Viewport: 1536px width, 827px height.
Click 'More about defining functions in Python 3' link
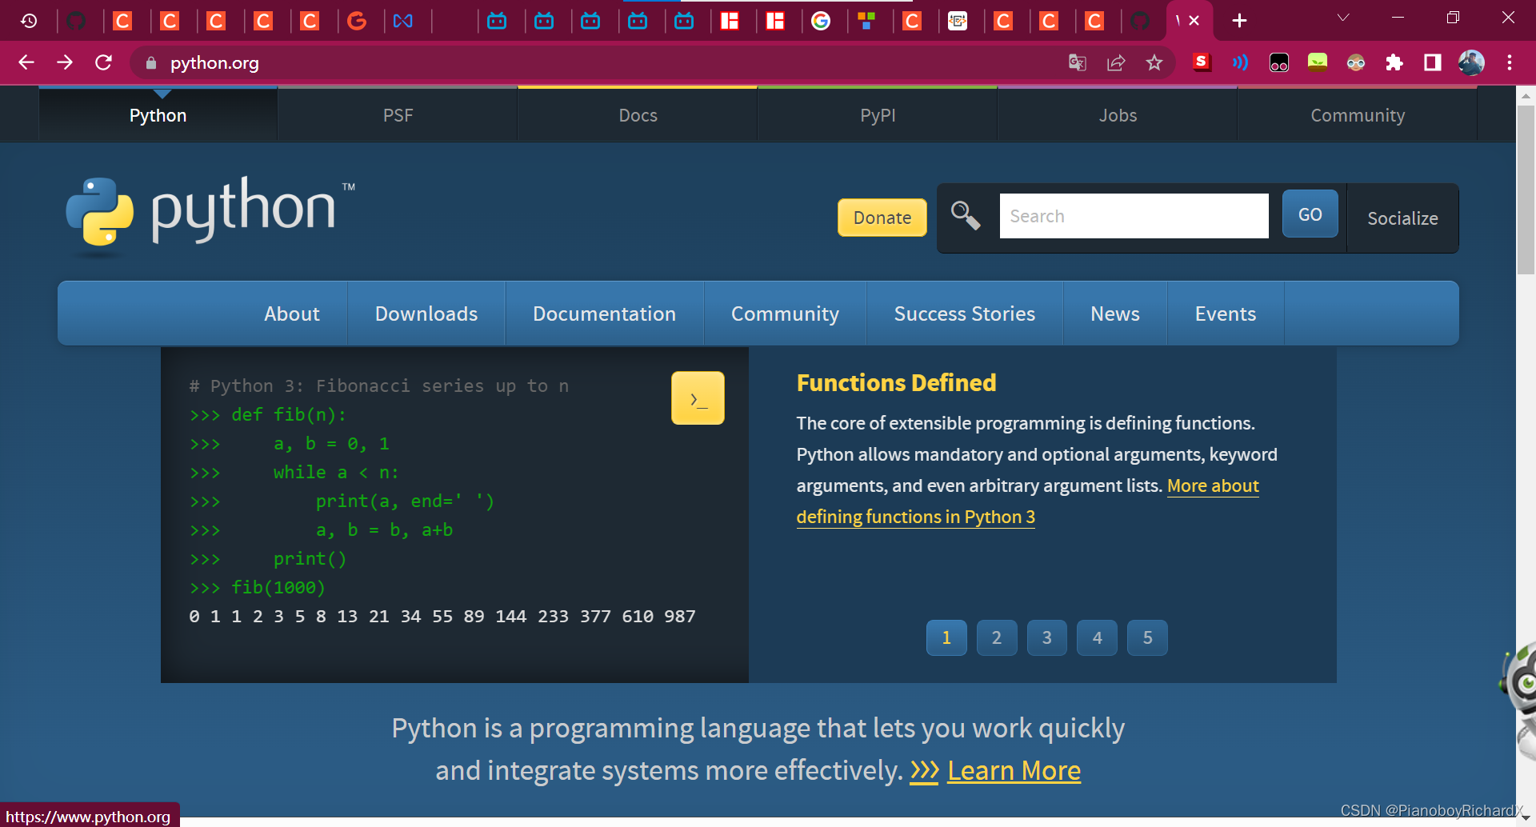(x=915, y=517)
